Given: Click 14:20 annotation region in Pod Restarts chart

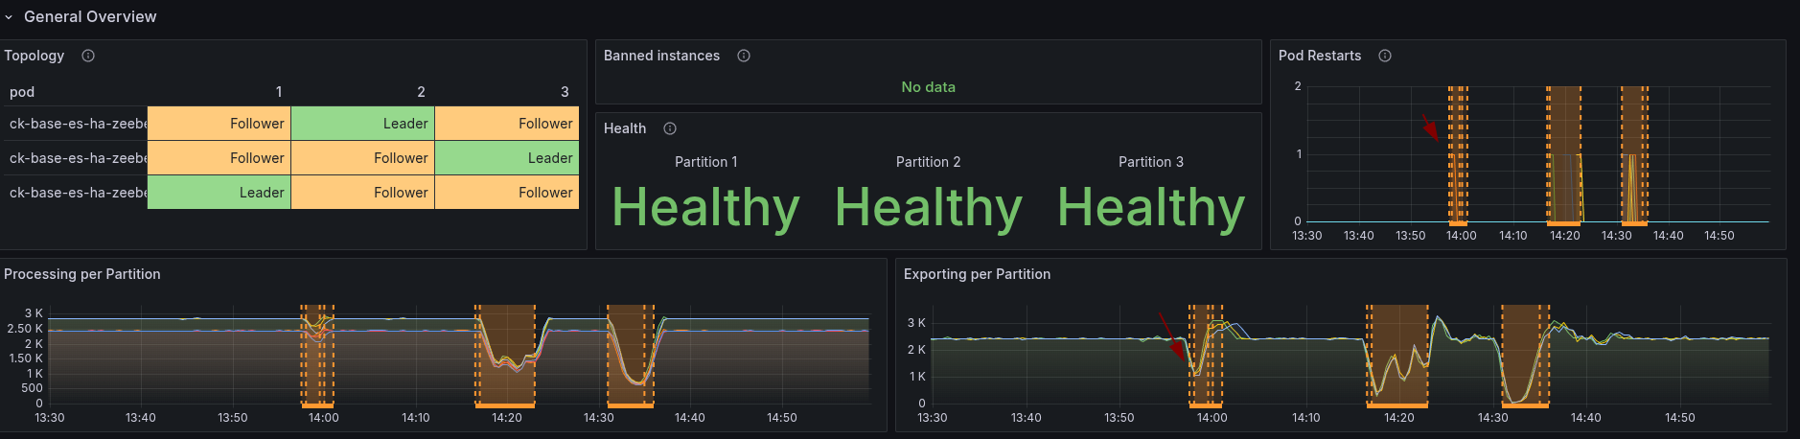Looking at the screenshot, I should [1564, 155].
